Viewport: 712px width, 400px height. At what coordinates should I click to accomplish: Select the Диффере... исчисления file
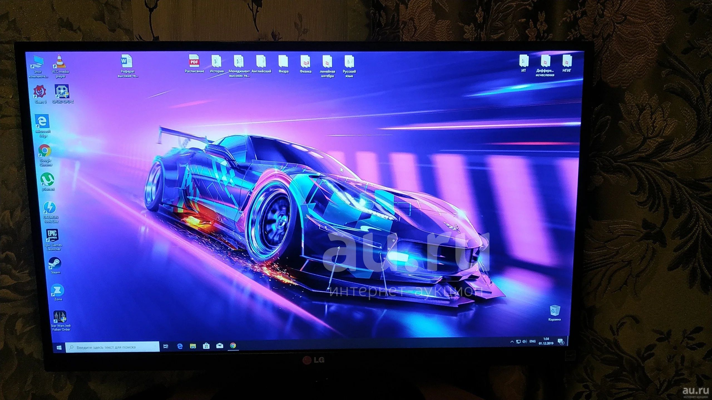(x=545, y=66)
